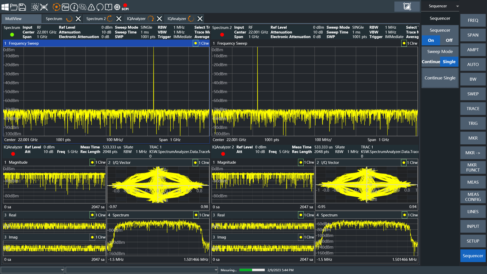
Task: Select the Spectrum Frequency Sweep title bar
Action: coord(106,43)
